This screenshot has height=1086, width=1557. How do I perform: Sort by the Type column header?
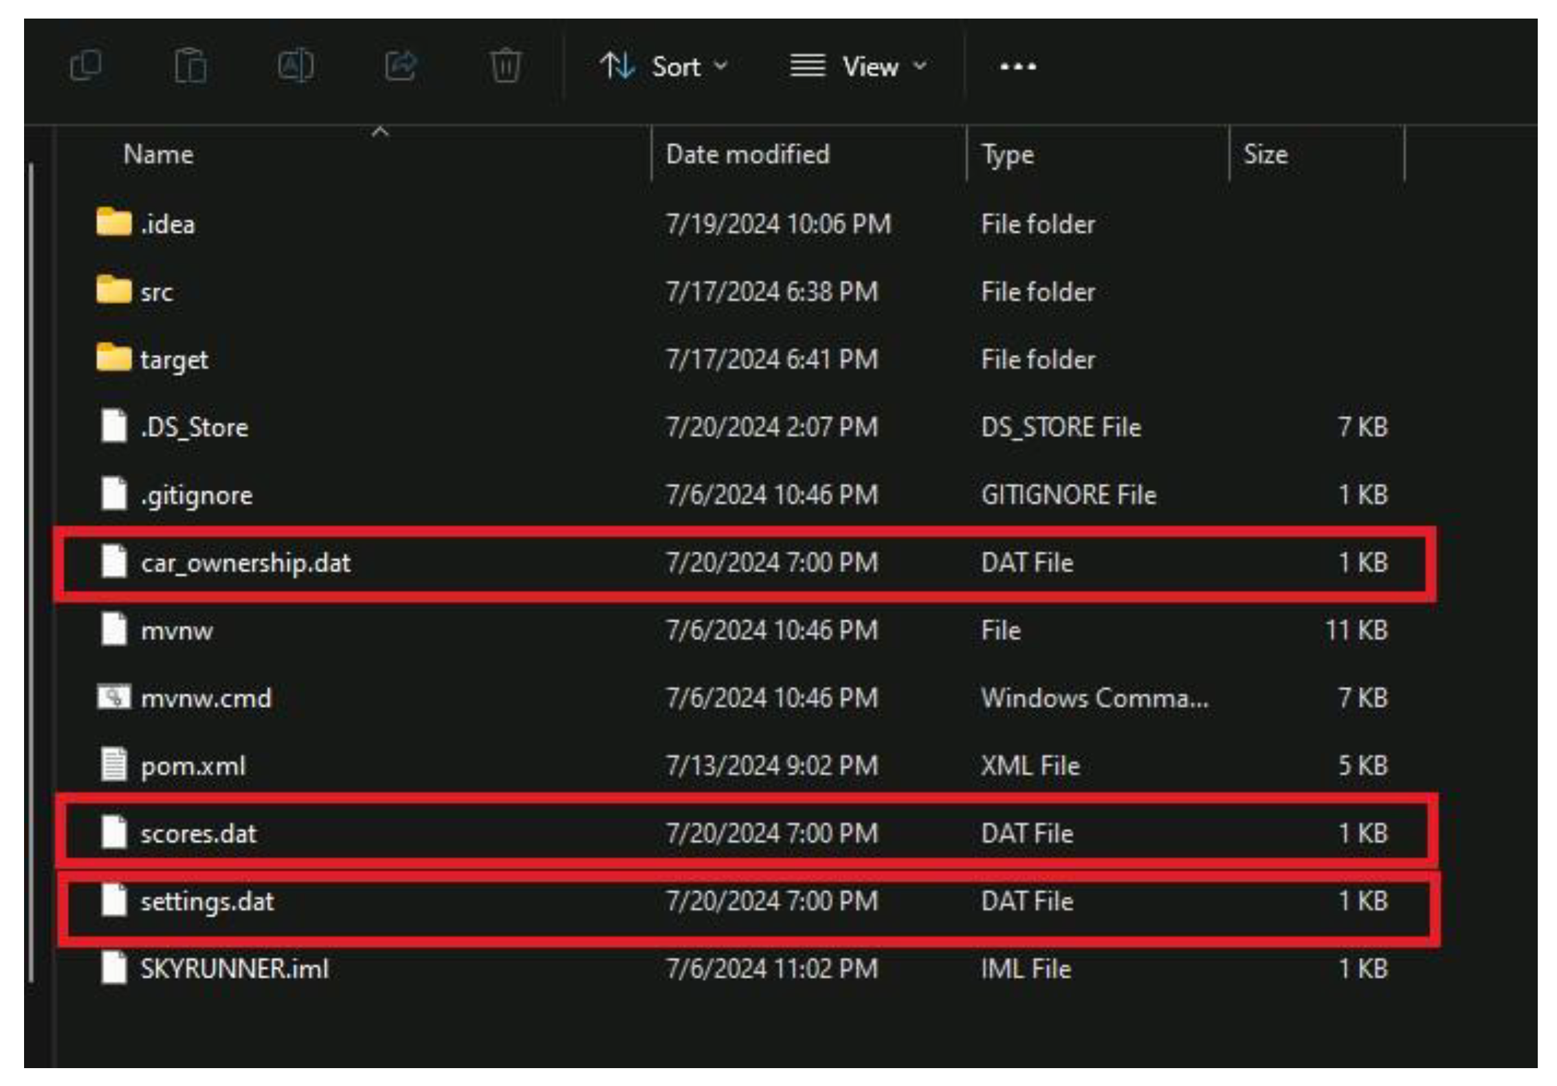coord(1007,155)
